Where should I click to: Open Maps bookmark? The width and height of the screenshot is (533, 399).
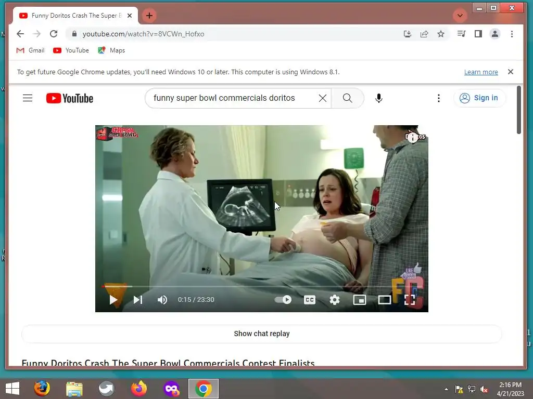(111, 50)
